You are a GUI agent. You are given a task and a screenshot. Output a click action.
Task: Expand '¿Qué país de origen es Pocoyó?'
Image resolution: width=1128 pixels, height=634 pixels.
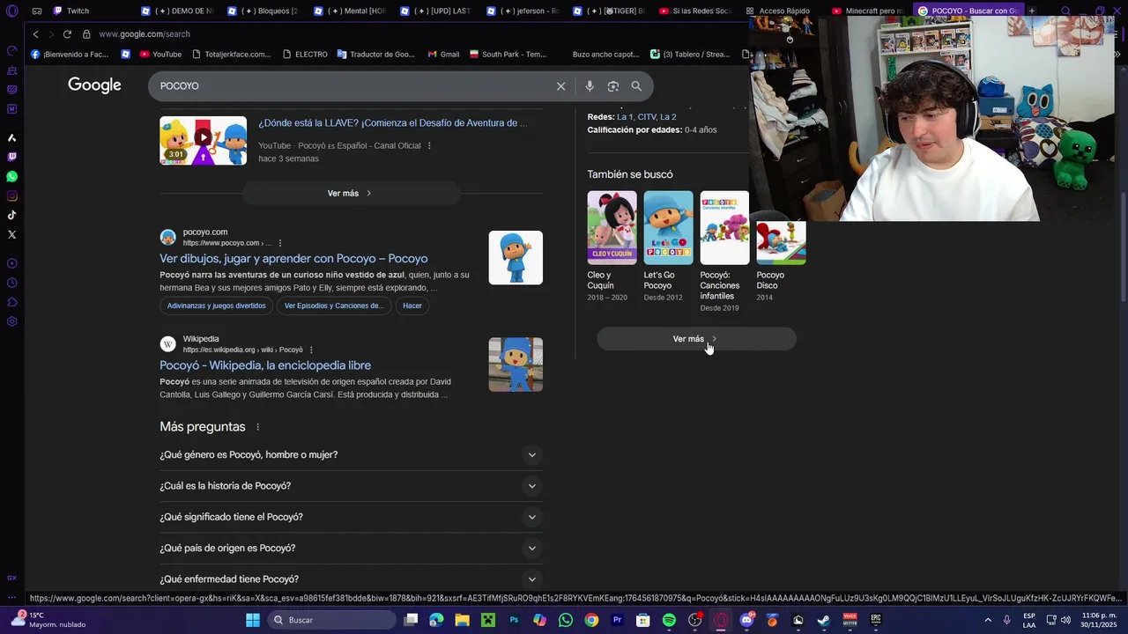pos(351,548)
